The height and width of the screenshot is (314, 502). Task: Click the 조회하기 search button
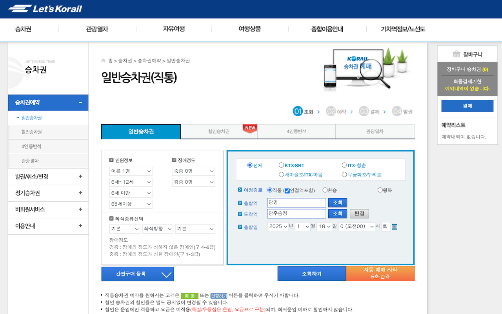[x=311, y=274]
